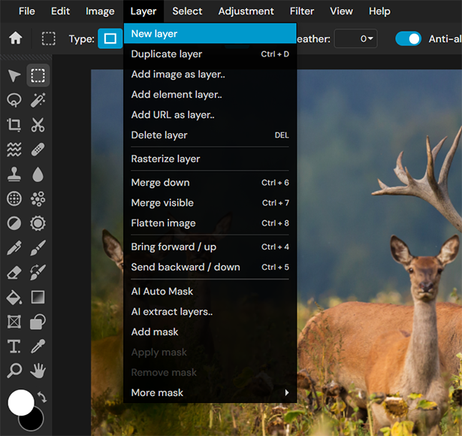Choose Merge down
Image resolution: width=462 pixels, height=436 pixels.
coord(210,183)
